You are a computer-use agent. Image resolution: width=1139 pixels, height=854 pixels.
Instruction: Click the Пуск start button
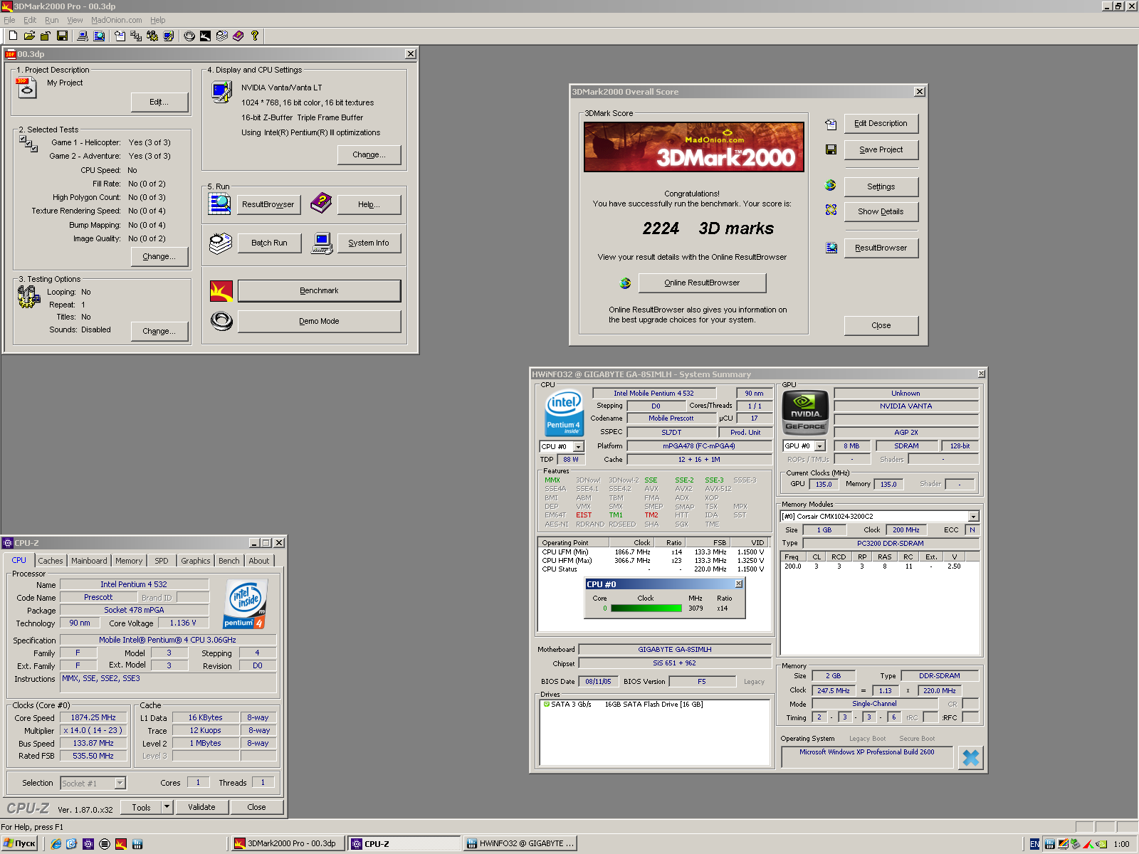tap(19, 844)
